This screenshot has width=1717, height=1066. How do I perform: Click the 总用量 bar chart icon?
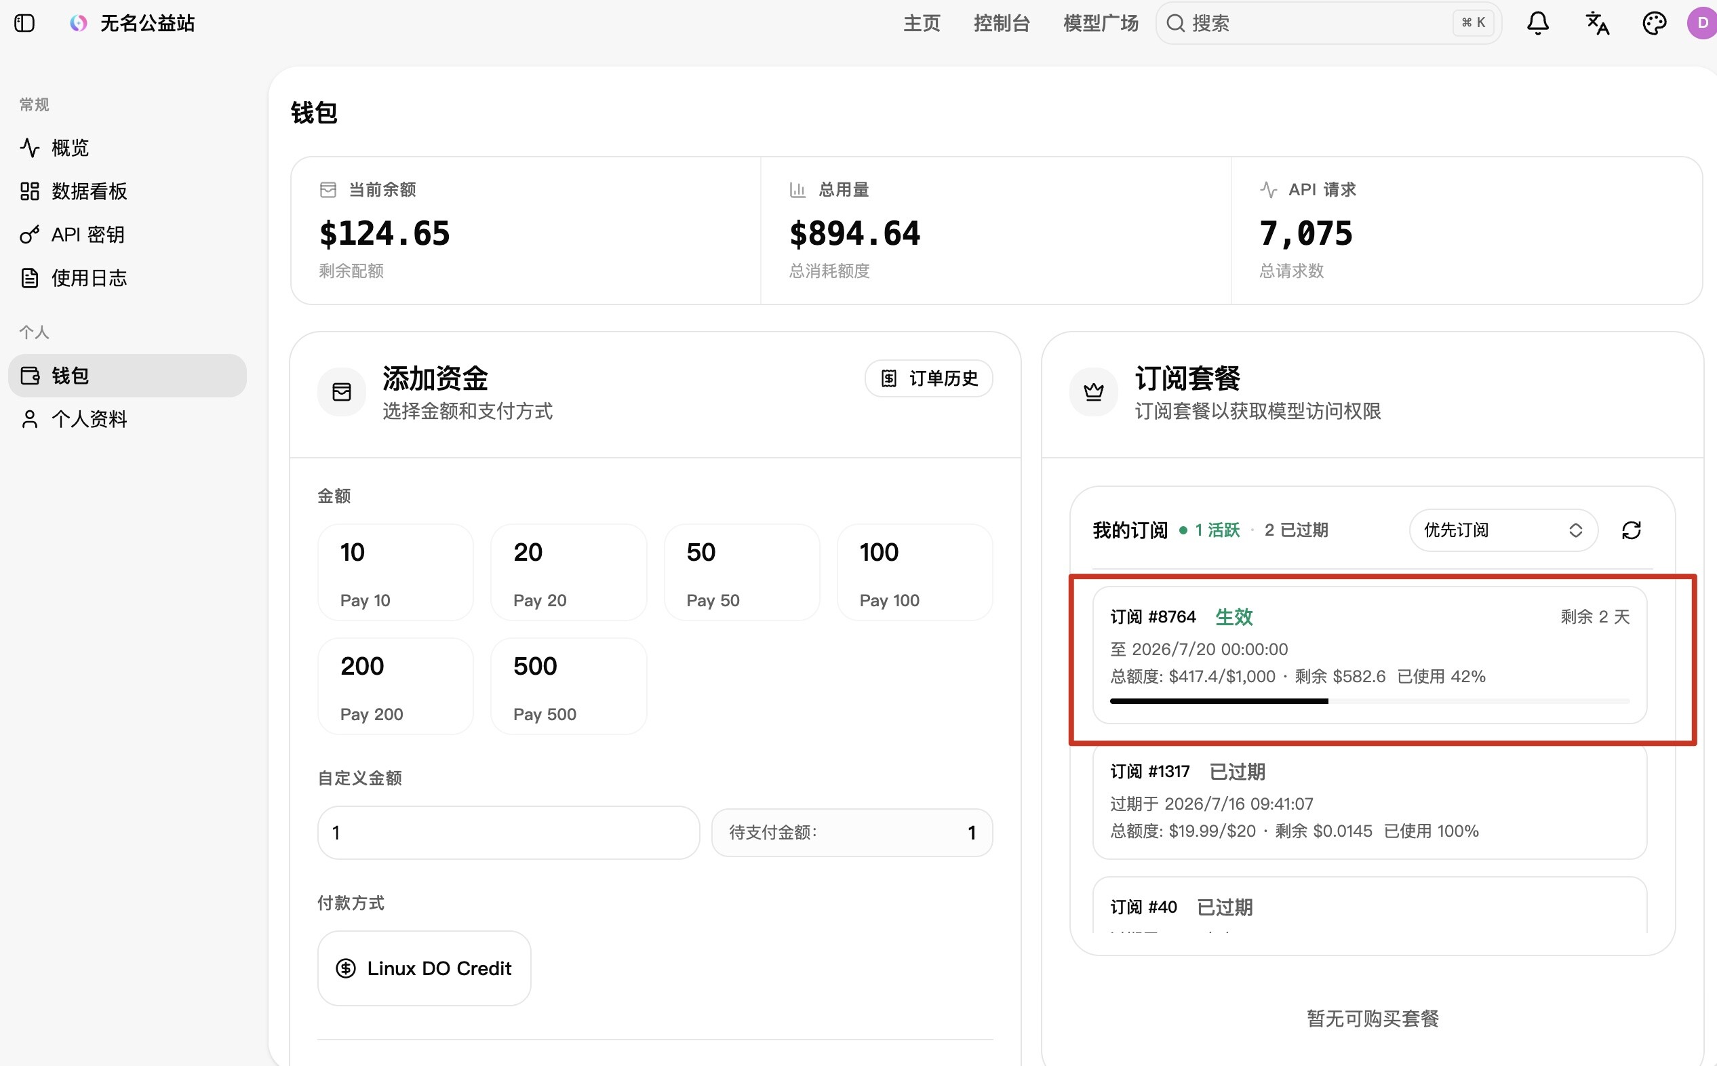tap(797, 190)
